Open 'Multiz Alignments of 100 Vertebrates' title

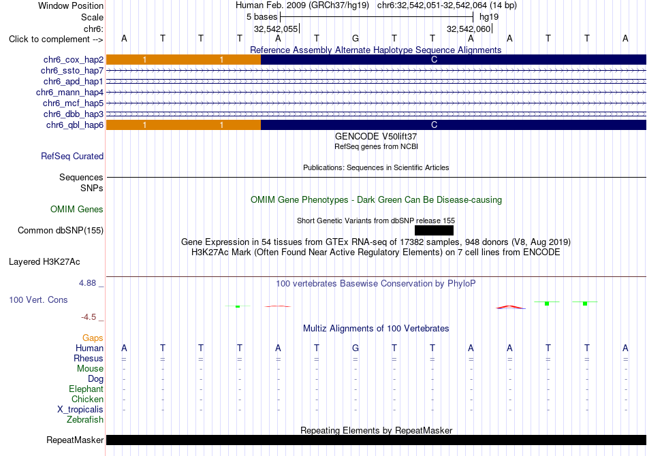pos(376,328)
